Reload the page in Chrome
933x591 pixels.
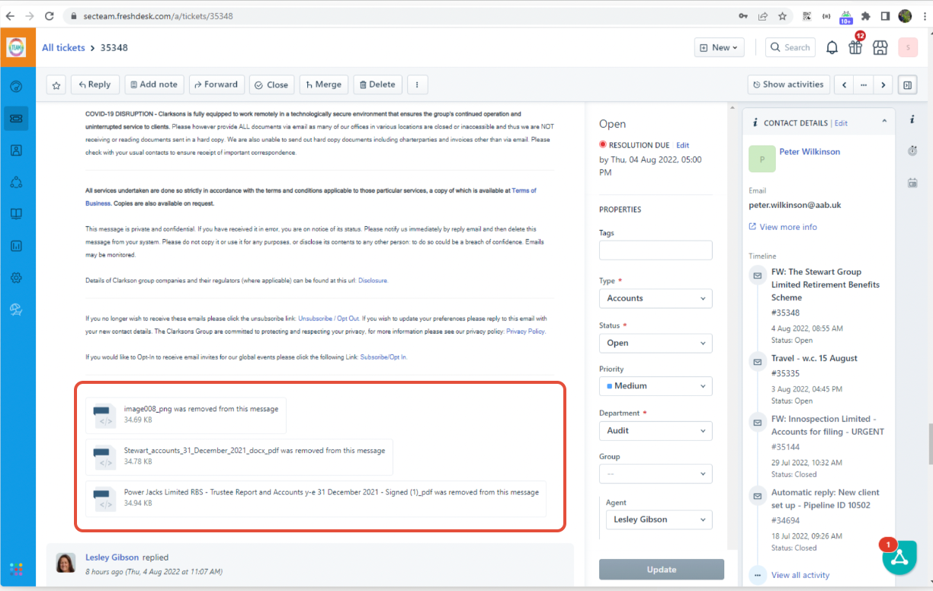(x=49, y=15)
